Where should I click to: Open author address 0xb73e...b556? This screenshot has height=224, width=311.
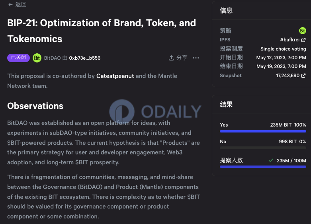tap(84, 58)
